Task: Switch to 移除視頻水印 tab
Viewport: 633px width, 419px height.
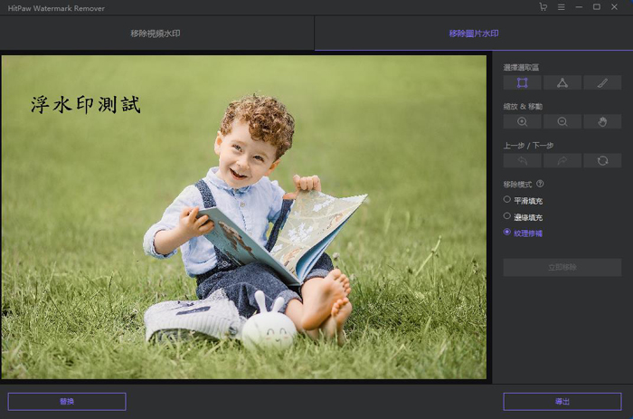Action: [x=156, y=33]
